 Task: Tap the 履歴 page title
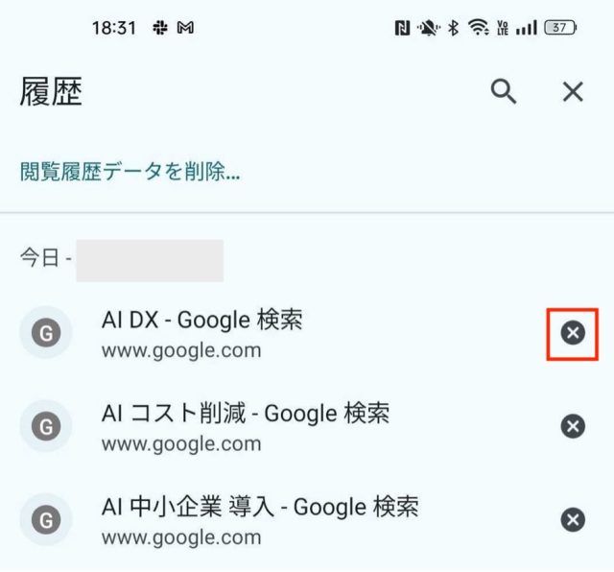click(51, 92)
